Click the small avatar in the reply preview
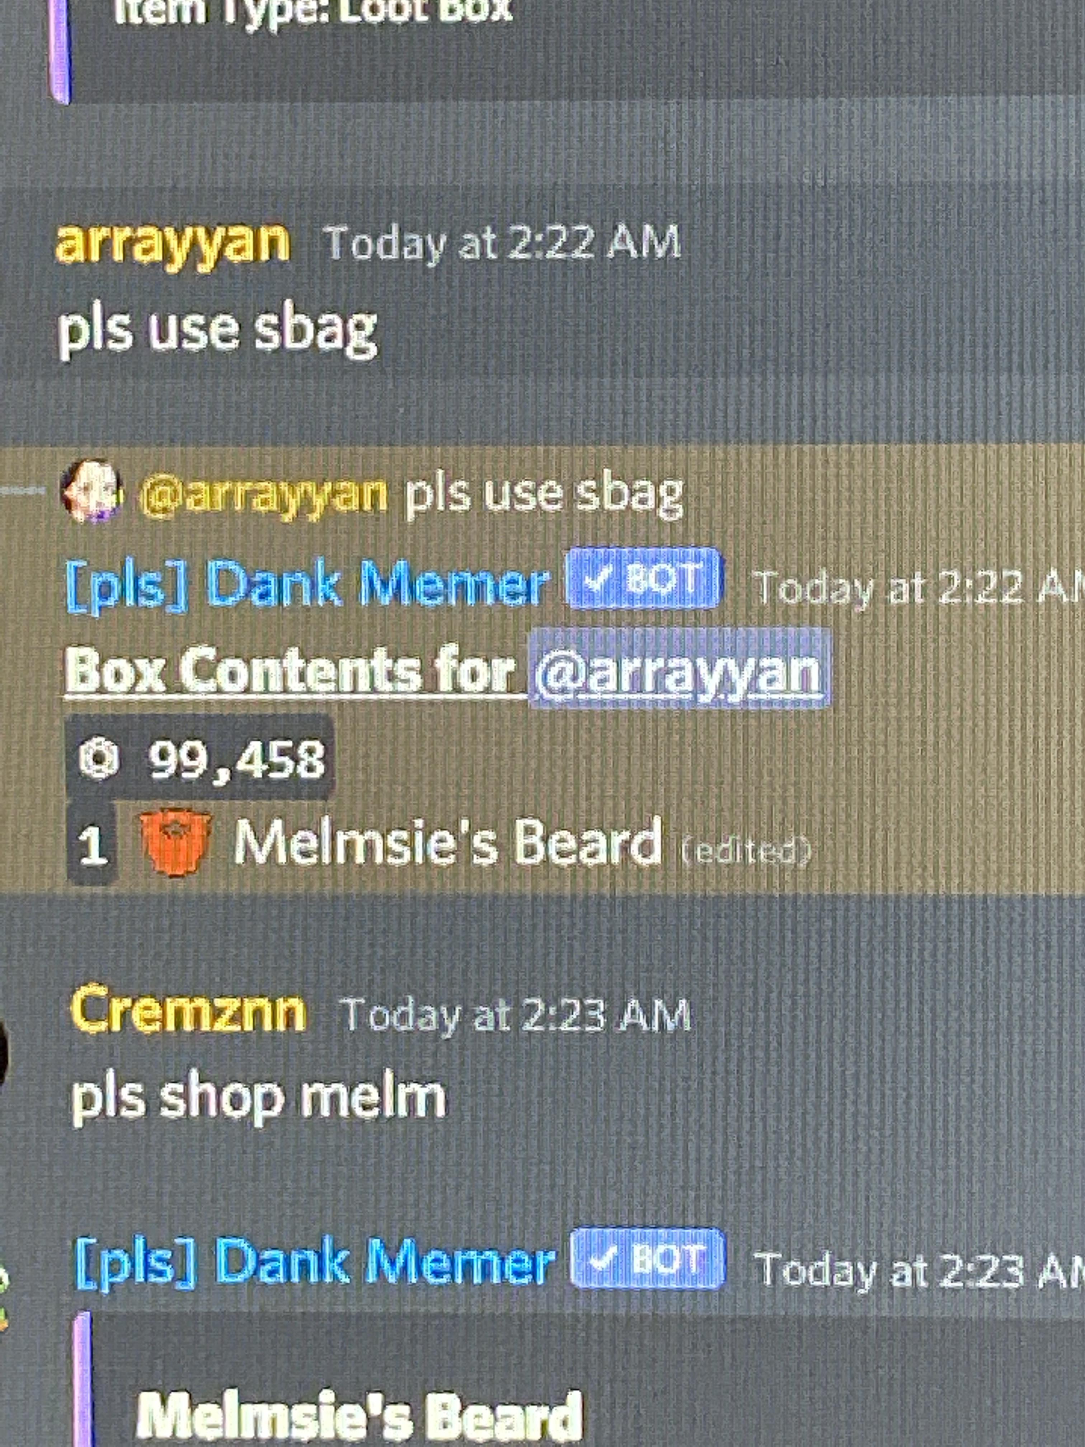 (91, 491)
